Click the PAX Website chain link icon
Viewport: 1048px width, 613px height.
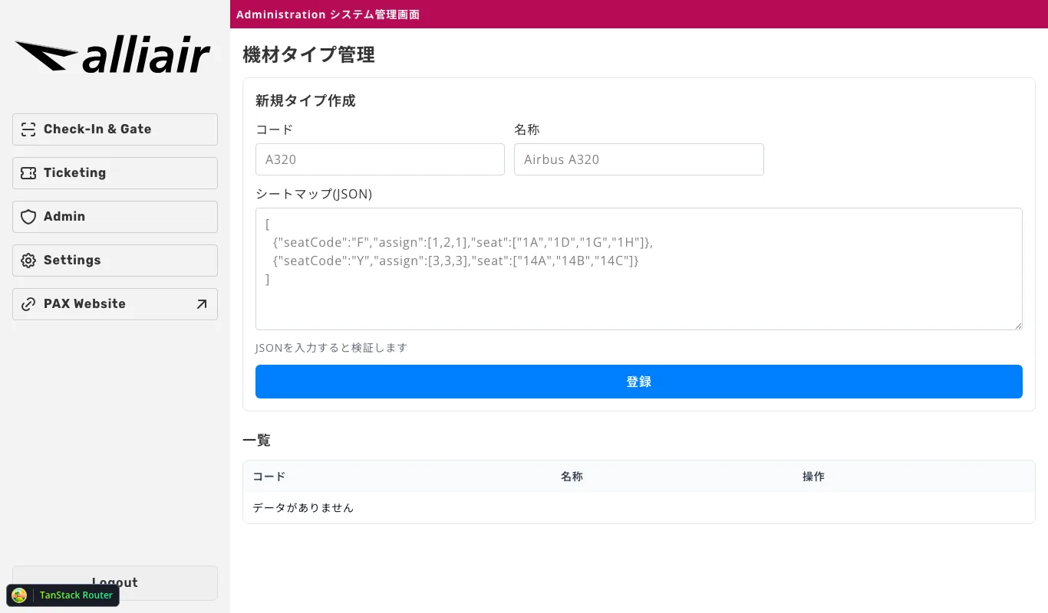click(28, 304)
